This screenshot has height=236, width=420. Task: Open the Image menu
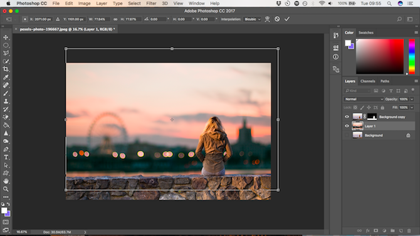coord(84,4)
